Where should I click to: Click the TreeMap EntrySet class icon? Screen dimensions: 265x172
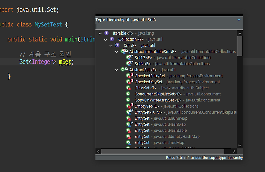point(129,143)
